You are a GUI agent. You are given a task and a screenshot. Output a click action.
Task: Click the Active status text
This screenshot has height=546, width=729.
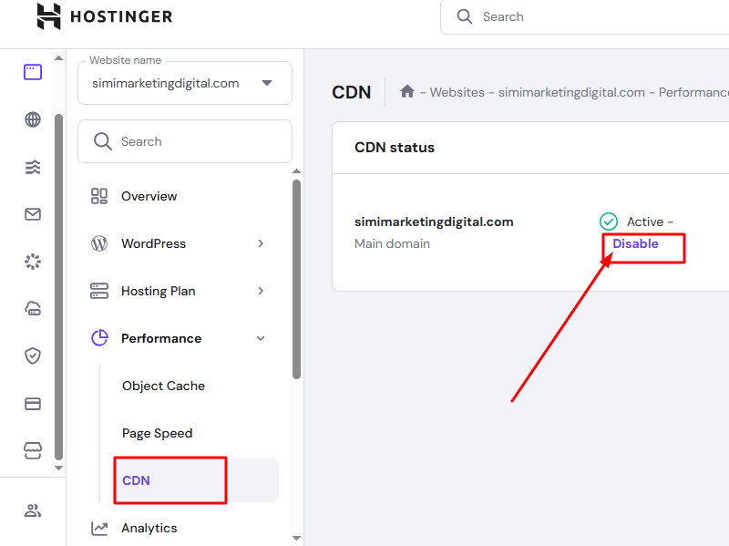(x=645, y=221)
